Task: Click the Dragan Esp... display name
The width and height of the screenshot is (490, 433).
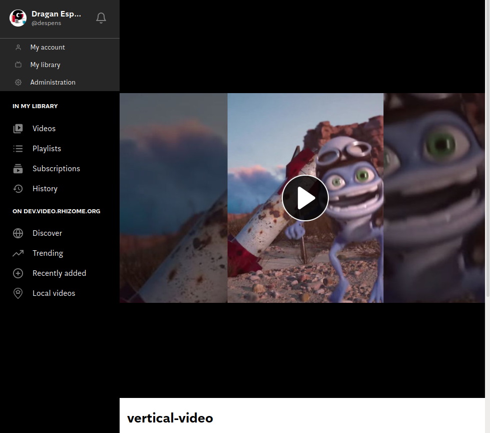Action: 56,14
